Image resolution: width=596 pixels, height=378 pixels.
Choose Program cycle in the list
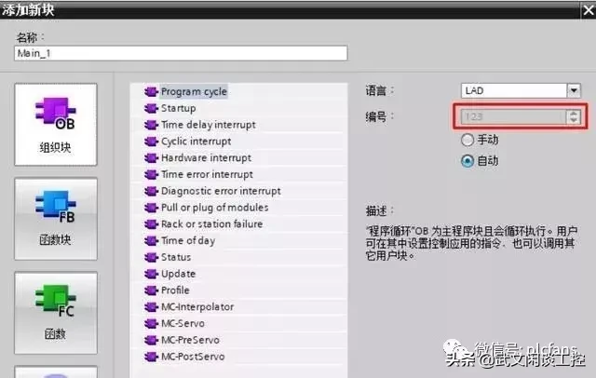tap(194, 91)
